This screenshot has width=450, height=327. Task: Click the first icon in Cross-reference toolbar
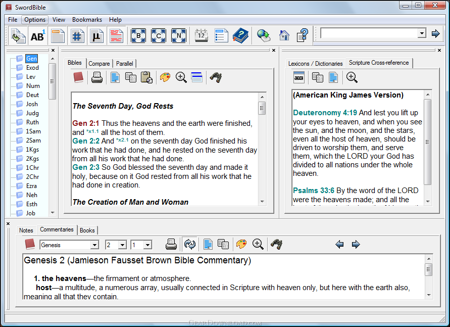[x=299, y=77]
